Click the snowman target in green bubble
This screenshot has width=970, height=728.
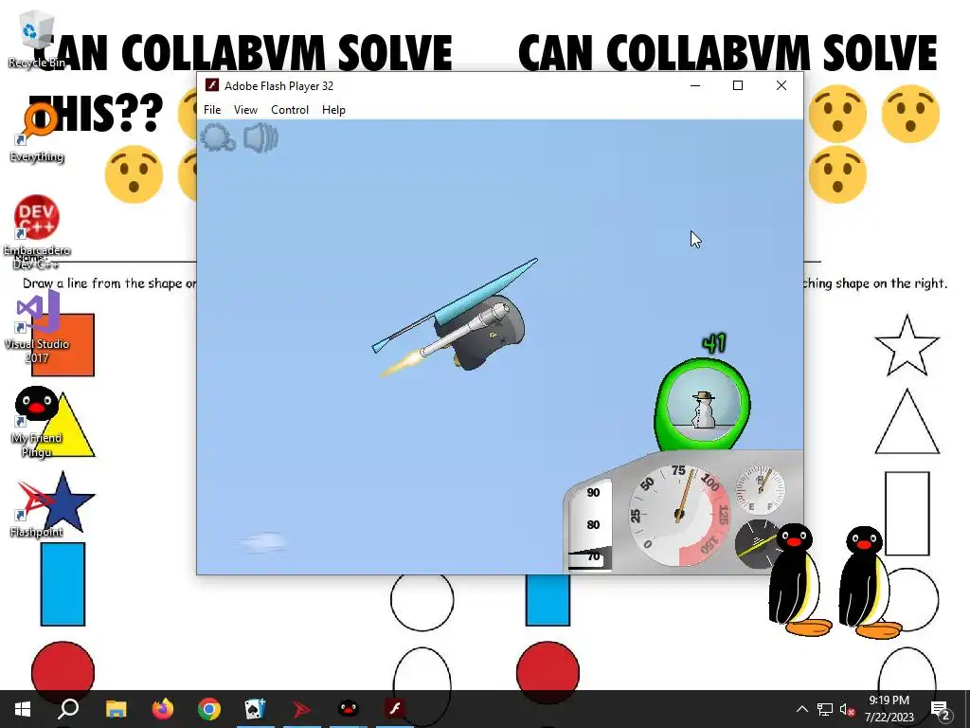tap(702, 406)
